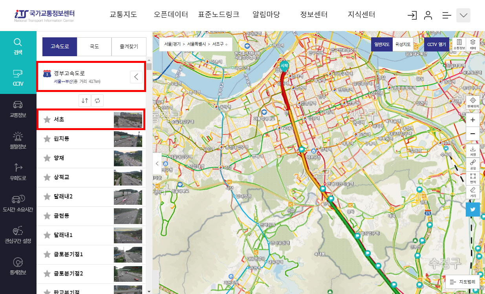Image resolution: width=485 pixels, height=294 pixels.
Task: Favorite the 금토분기점2 CCTV star
Action: [x=47, y=274]
